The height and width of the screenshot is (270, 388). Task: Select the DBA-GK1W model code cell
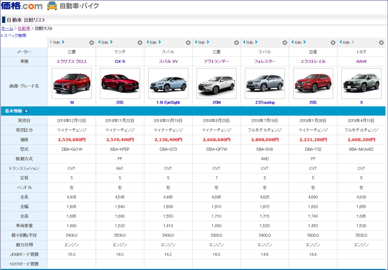72,149
